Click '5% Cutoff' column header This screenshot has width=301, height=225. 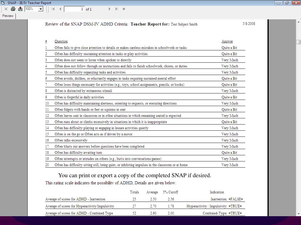coord(170,192)
